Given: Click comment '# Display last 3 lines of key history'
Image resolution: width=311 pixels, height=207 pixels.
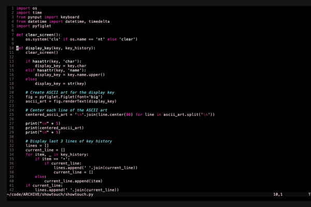Looking at the screenshot, I should click(x=68, y=141).
